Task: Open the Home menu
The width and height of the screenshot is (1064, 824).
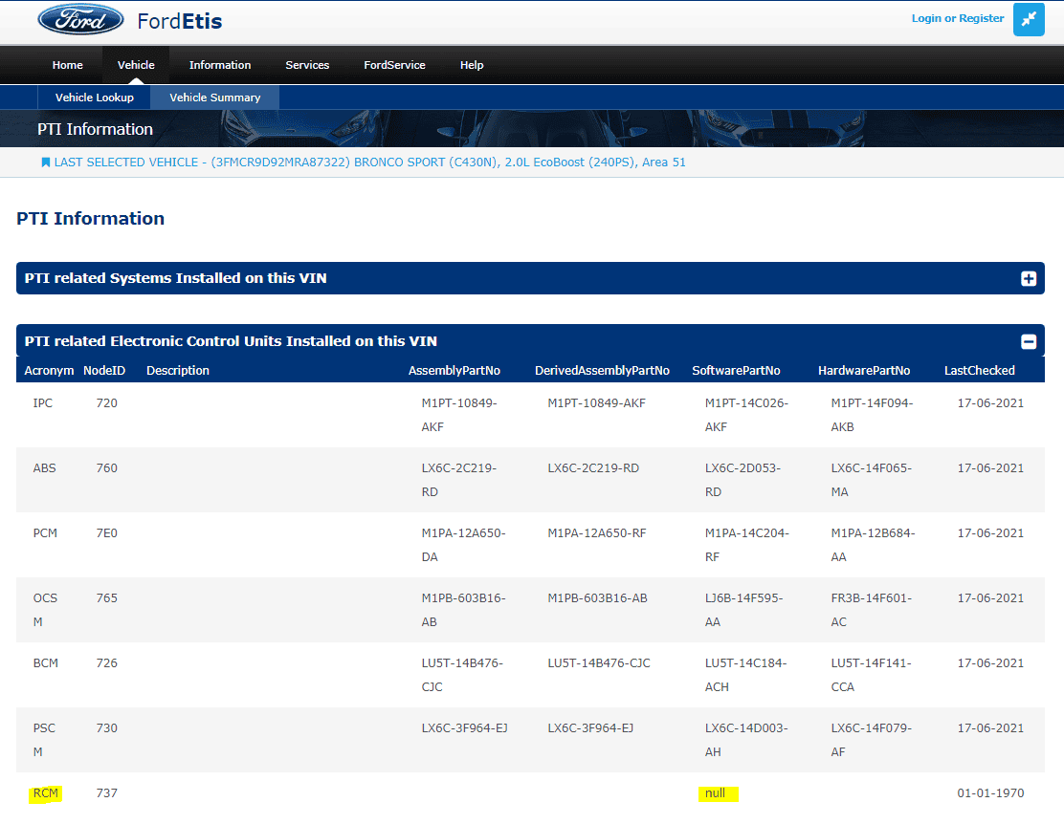Action: coord(67,65)
